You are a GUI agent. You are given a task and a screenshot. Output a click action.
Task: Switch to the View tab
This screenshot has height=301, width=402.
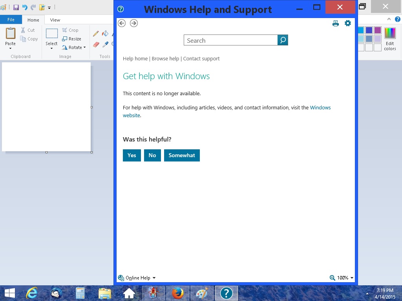(x=55, y=20)
